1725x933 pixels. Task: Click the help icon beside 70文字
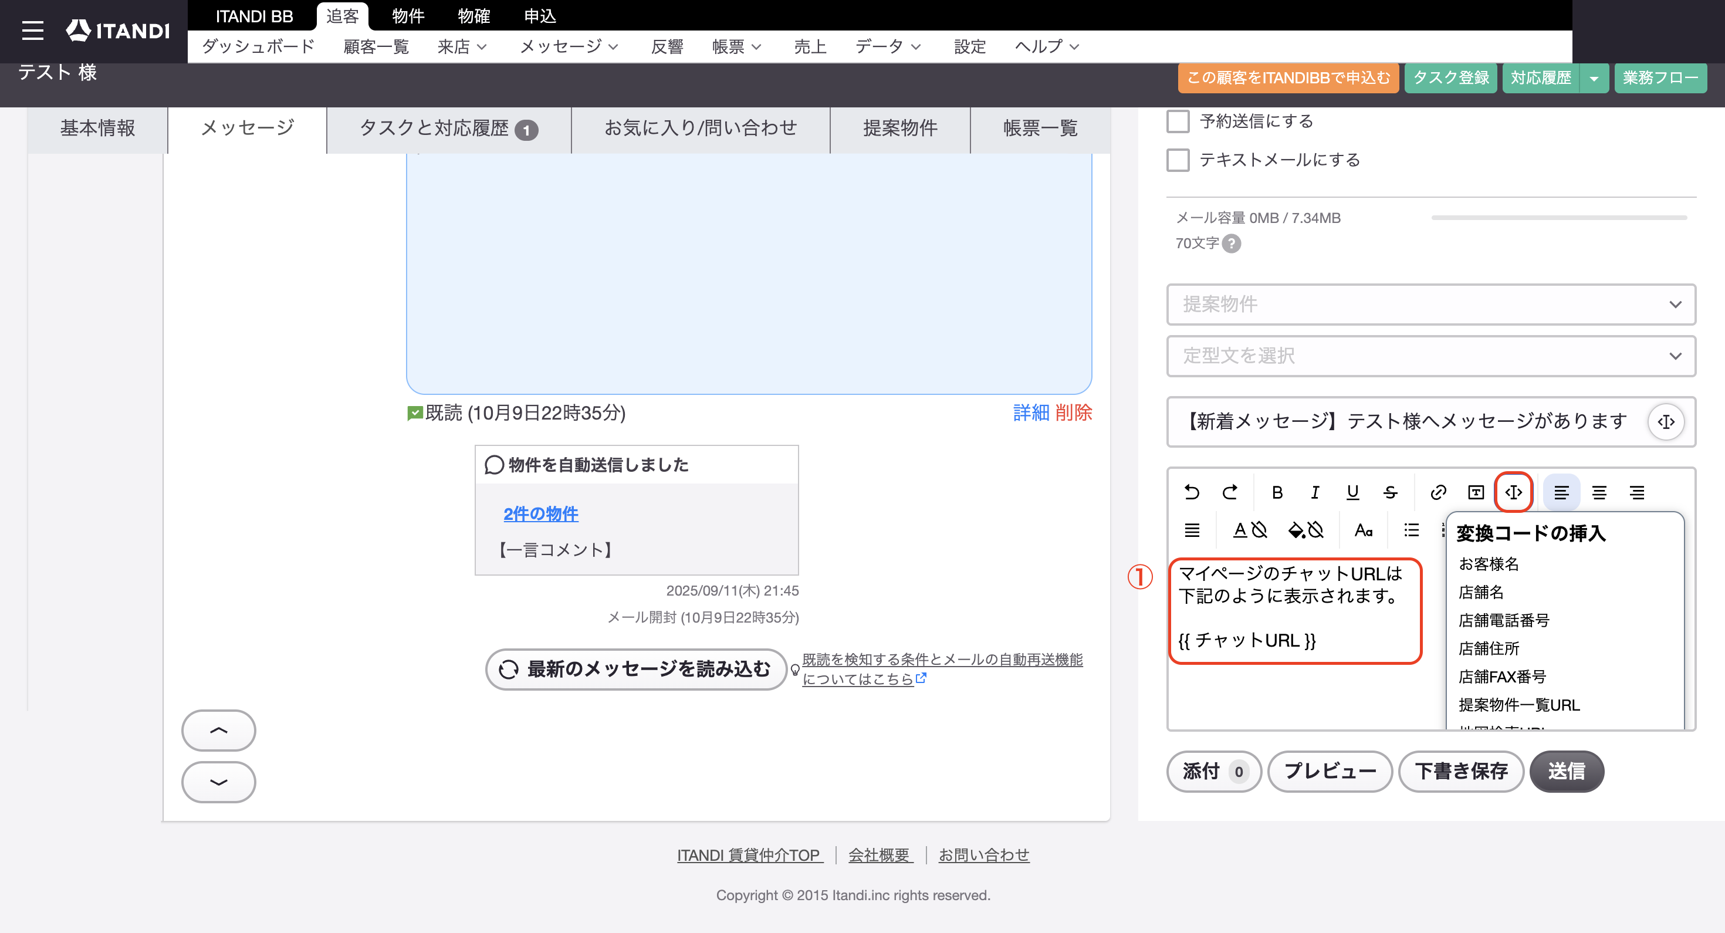click(1232, 243)
